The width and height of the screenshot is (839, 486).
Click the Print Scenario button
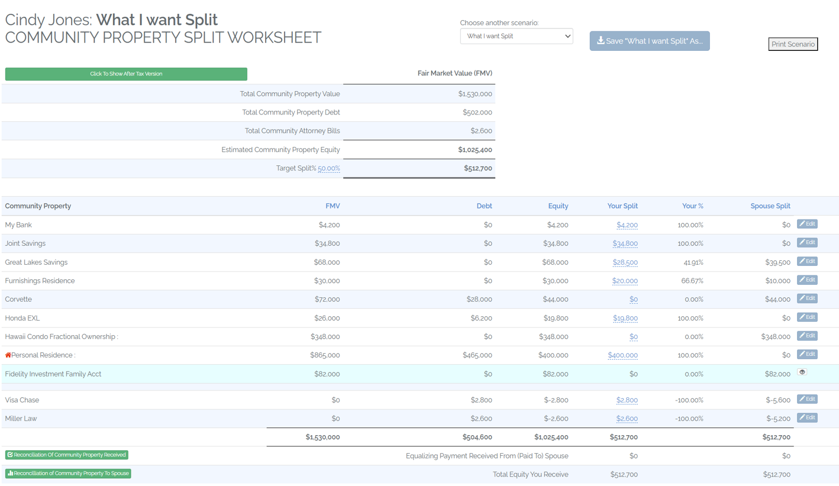click(793, 44)
